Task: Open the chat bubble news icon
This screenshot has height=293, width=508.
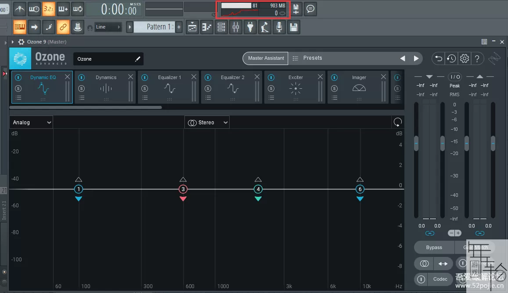Action: click(x=310, y=9)
